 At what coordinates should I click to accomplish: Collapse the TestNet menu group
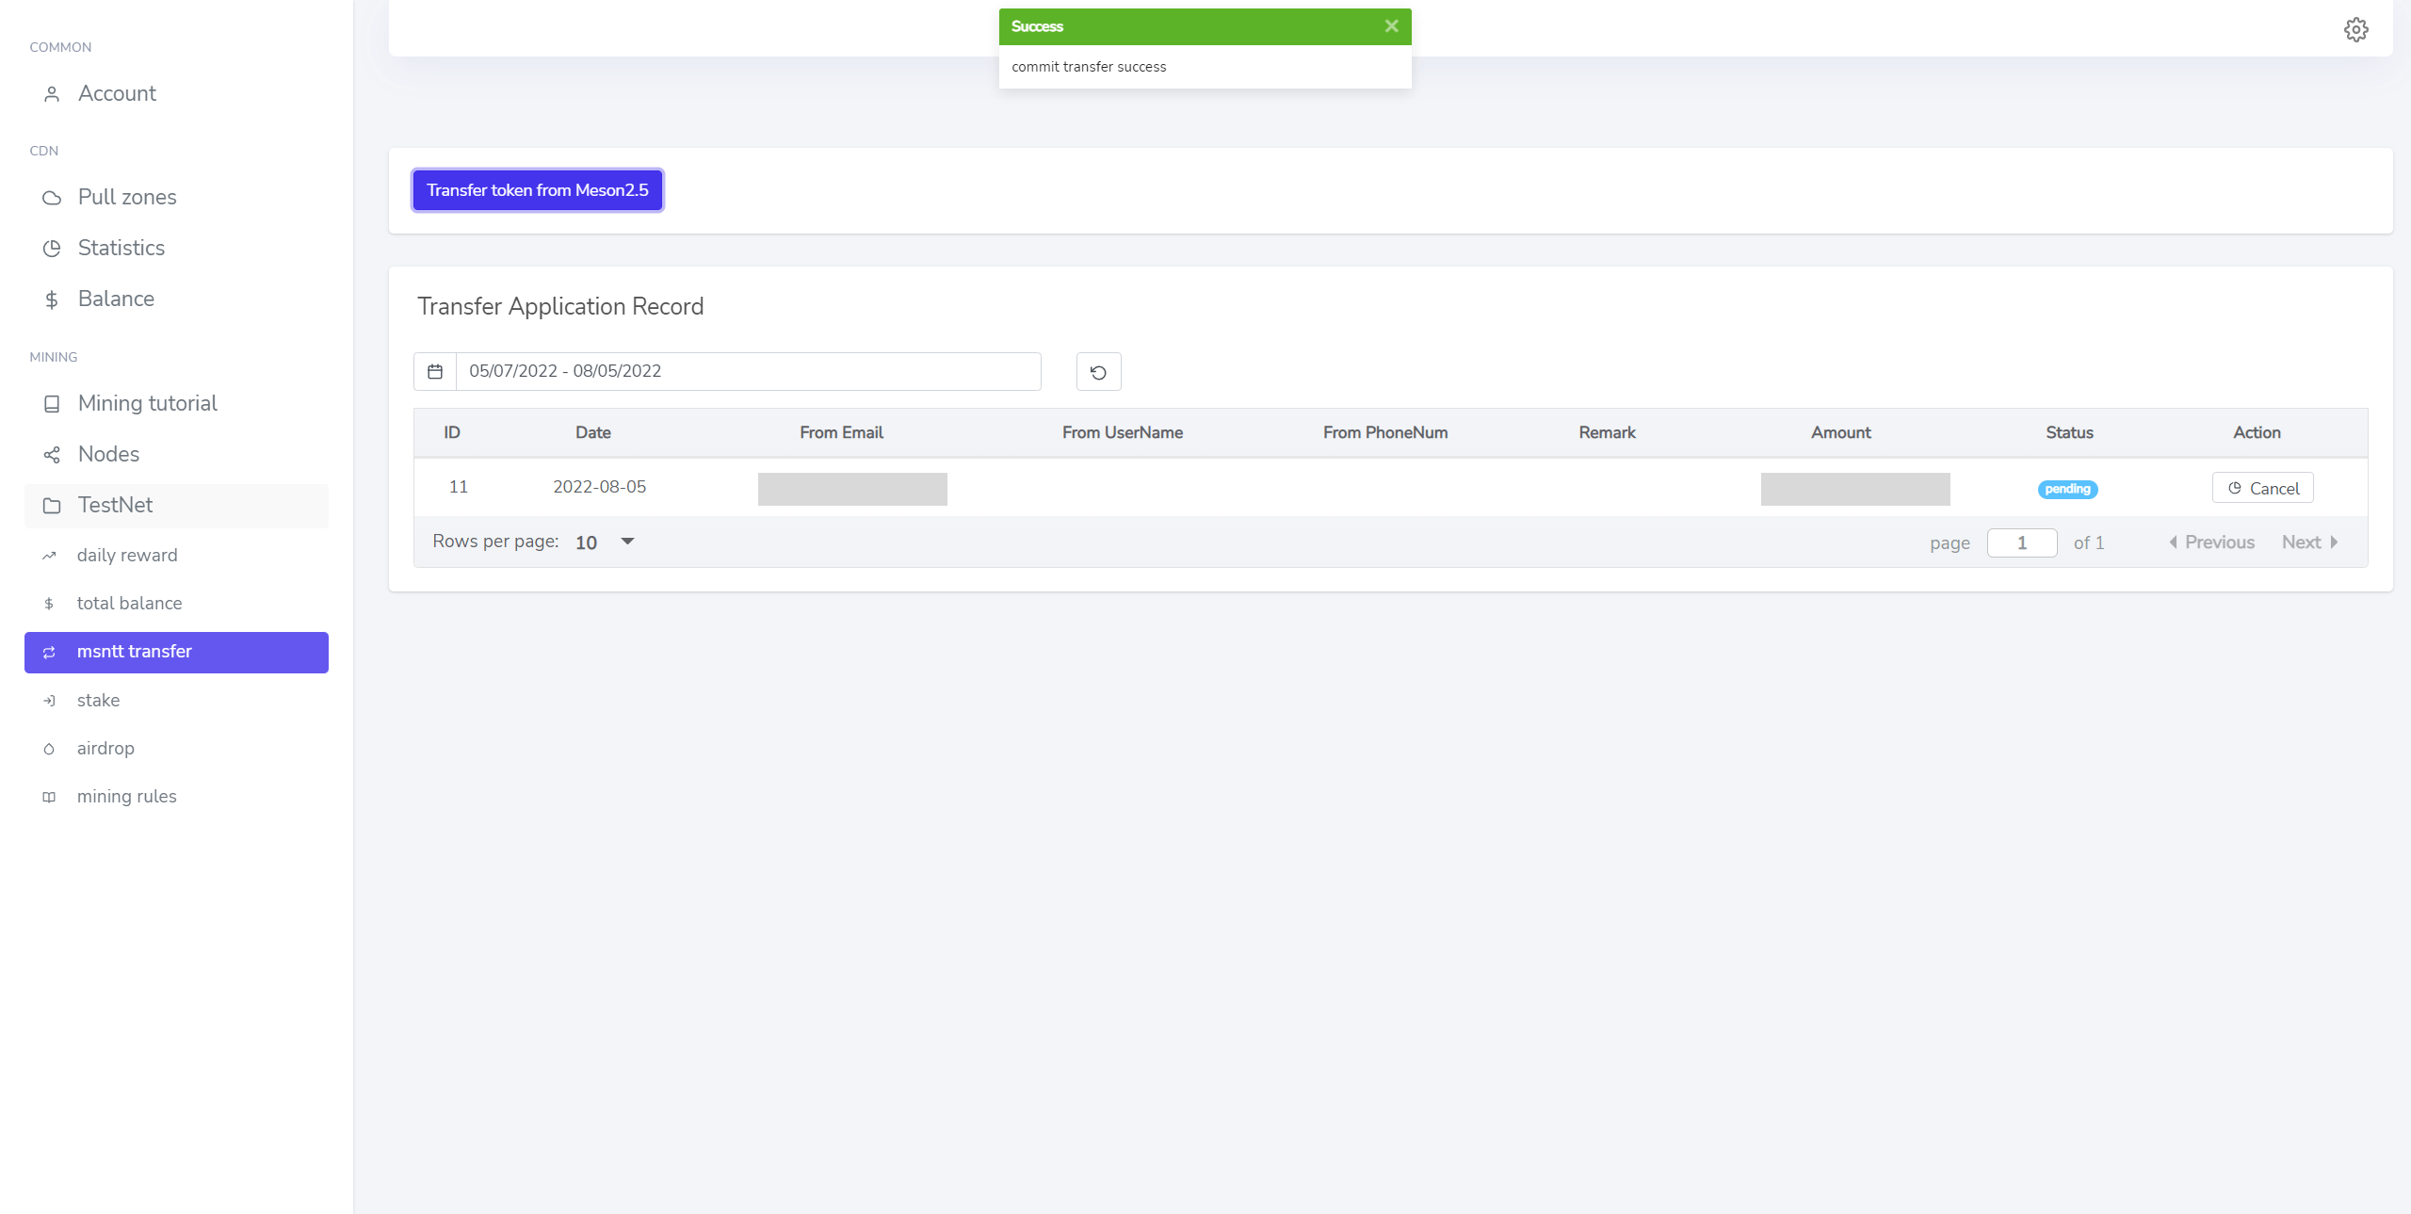click(x=177, y=505)
